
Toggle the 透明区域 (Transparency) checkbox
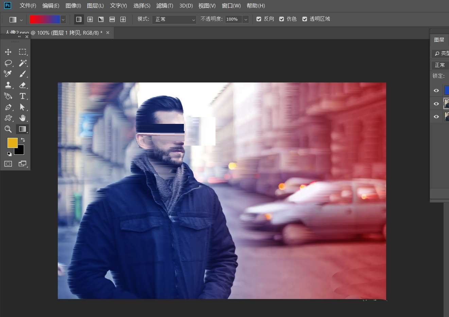(x=305, y=19)
